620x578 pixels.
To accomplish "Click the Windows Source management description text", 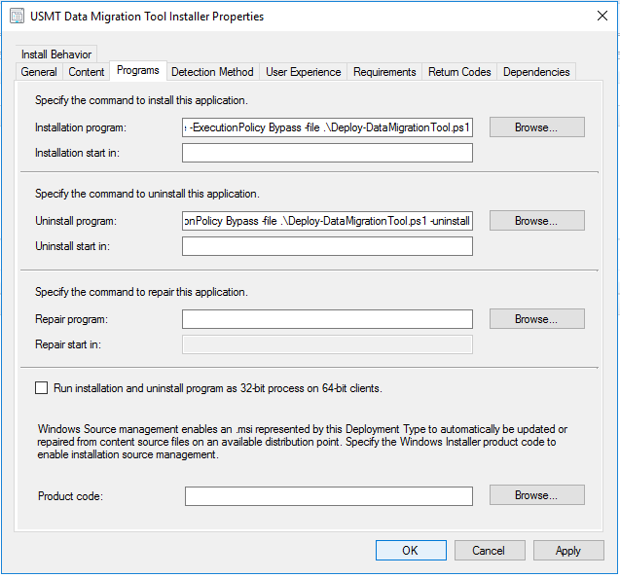I will pyautogui.click(x=302, y=442).
